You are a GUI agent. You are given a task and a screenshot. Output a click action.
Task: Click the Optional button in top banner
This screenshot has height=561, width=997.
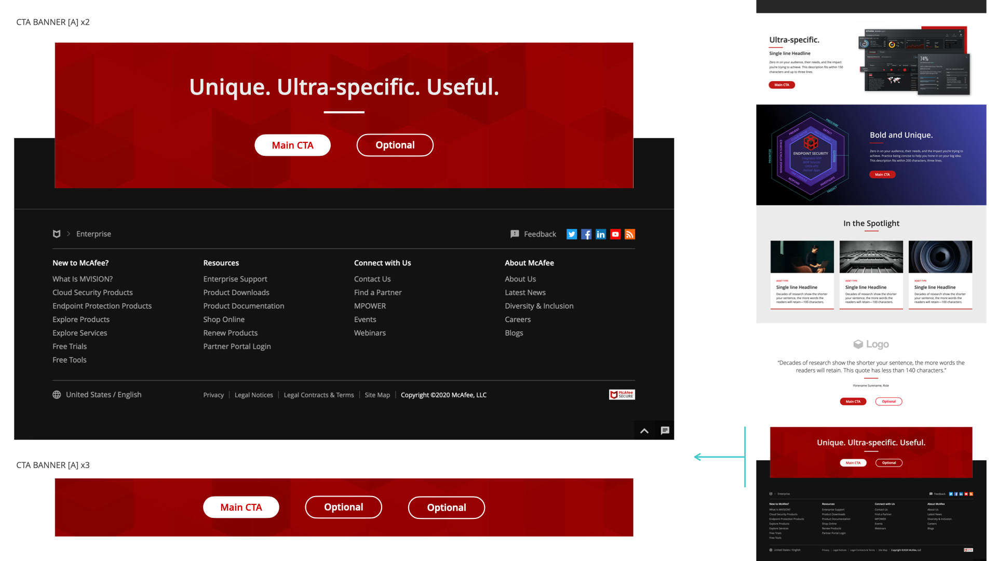click(x=395, y=145)
